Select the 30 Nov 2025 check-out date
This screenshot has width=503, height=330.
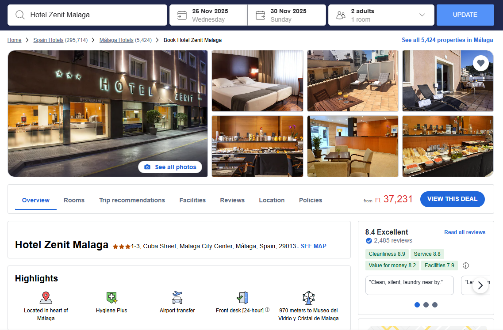tap(287, 15)
